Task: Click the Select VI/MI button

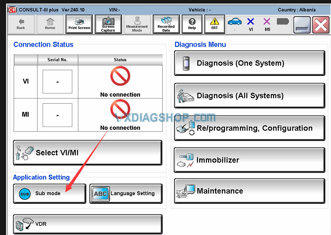Action: click(87, 152)
